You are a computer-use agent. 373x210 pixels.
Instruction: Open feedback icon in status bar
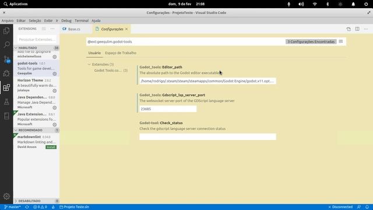(x=359, y=207)
